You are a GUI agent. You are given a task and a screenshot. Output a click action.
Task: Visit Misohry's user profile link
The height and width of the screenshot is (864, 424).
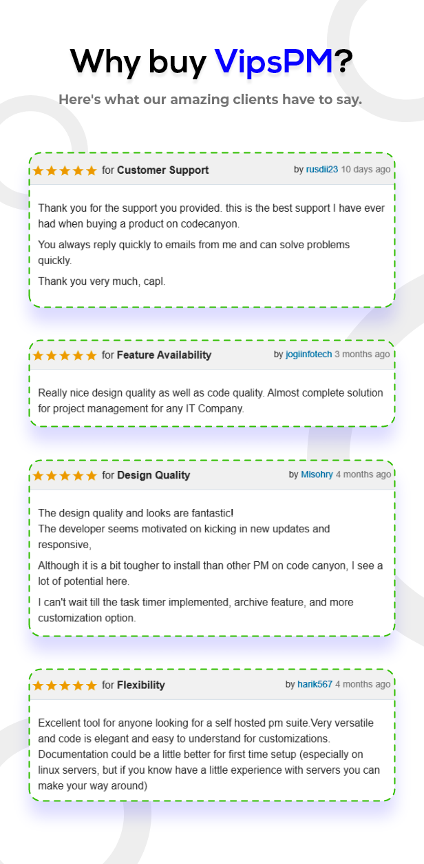[x=317, y=474]
